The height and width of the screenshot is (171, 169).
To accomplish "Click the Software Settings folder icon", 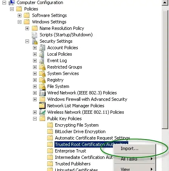I will click(27, 15).
